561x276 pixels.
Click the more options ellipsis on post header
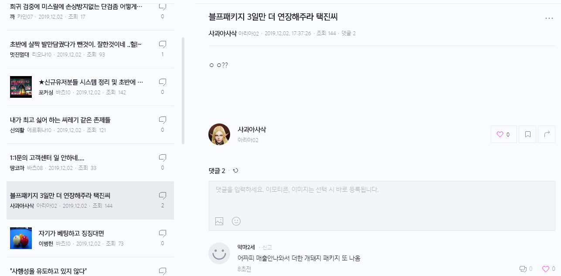point(549,18)
